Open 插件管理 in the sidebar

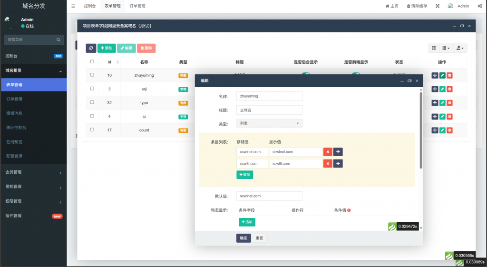34,216
